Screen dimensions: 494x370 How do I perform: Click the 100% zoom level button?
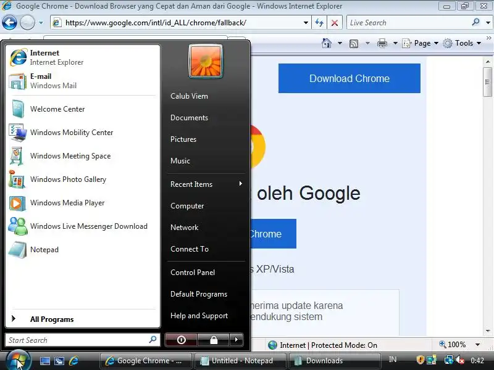pyautogui.click(x=453, y=345)
